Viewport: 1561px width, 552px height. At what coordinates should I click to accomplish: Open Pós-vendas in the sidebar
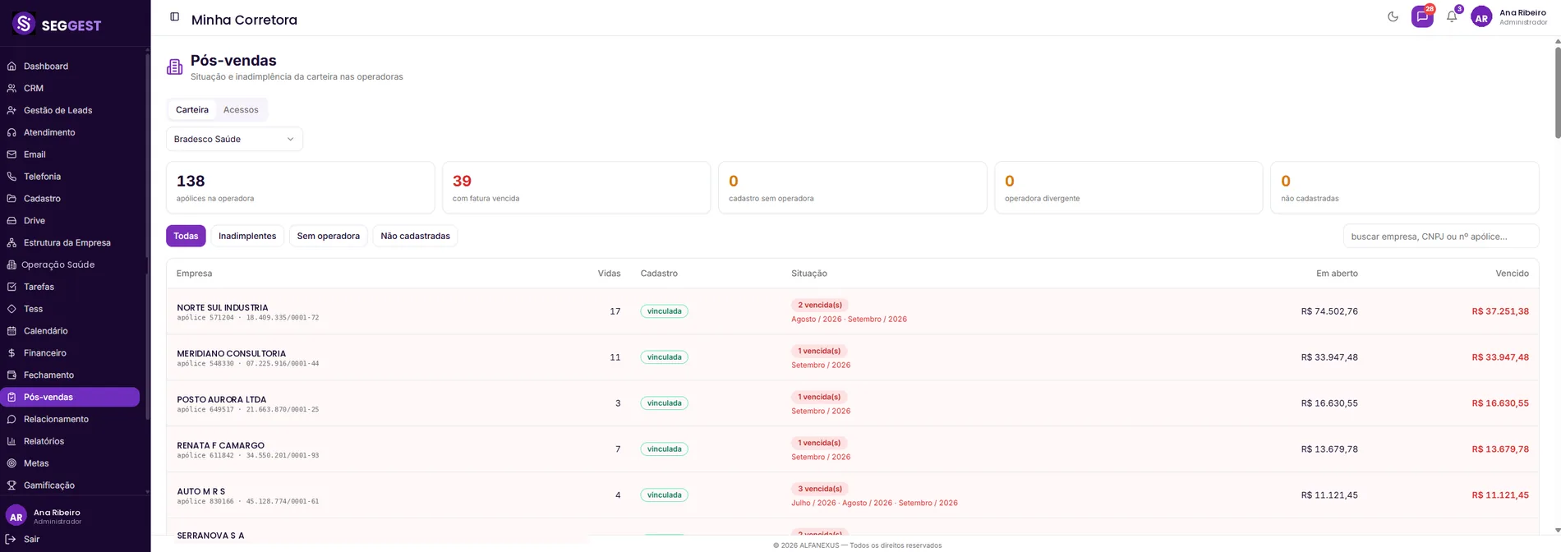[71, 398]
